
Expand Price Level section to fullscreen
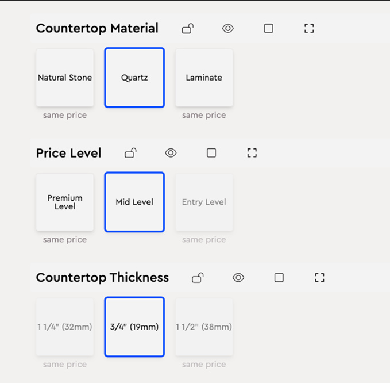[252, 152]
